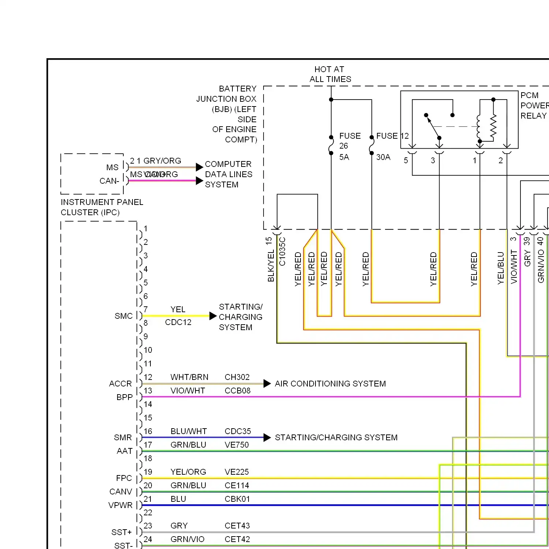Click the FPC pin label

pos(124,478)
